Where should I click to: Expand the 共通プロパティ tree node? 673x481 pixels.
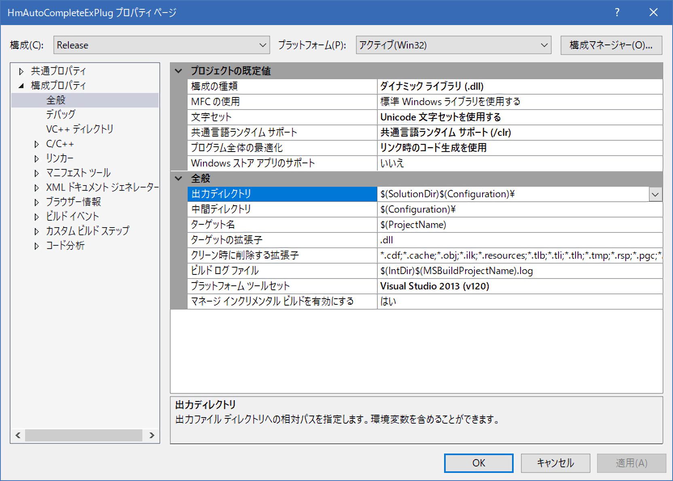coord(21,72)
